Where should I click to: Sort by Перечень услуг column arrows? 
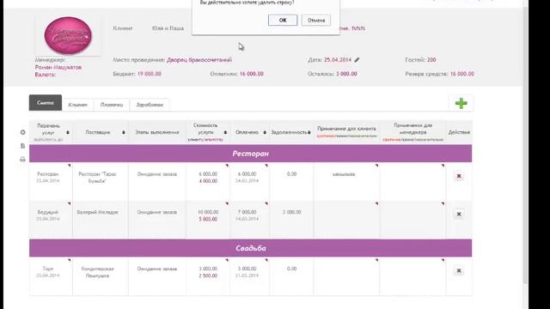click(x=68, y=132)
